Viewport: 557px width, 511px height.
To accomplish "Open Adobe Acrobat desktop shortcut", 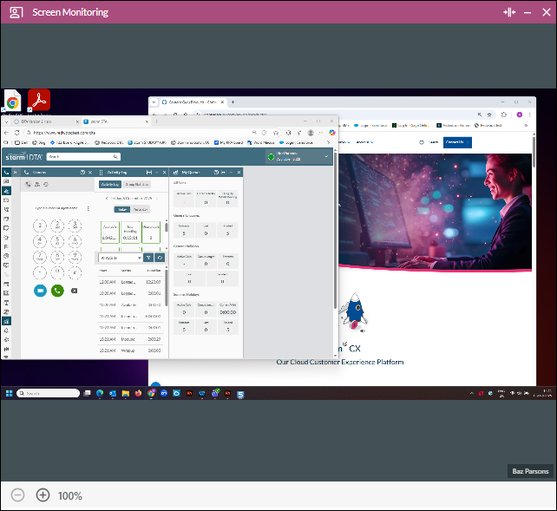I will click(x=38, y=101).
